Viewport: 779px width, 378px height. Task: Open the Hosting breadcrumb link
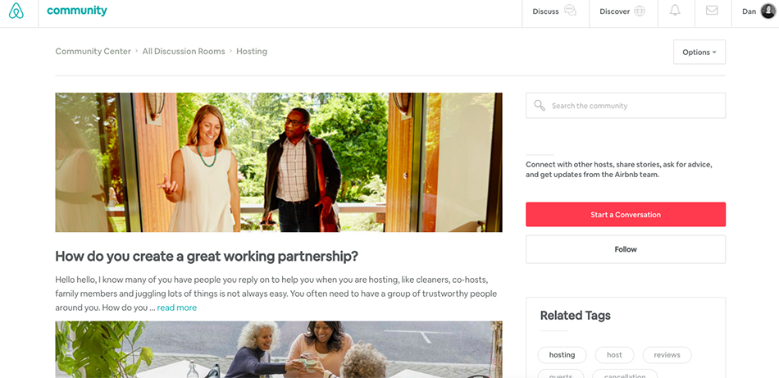pos(252,51)
